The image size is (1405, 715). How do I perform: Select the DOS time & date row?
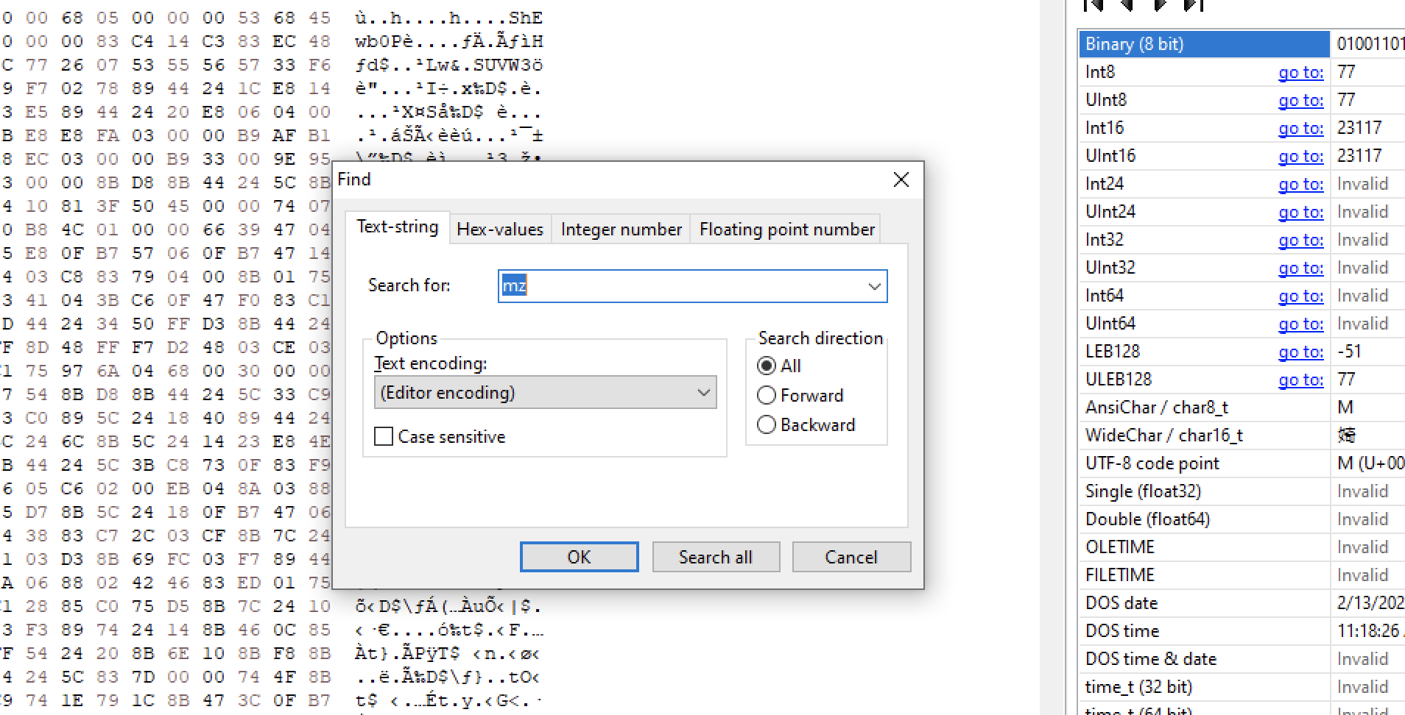[x=1242, y=659]
